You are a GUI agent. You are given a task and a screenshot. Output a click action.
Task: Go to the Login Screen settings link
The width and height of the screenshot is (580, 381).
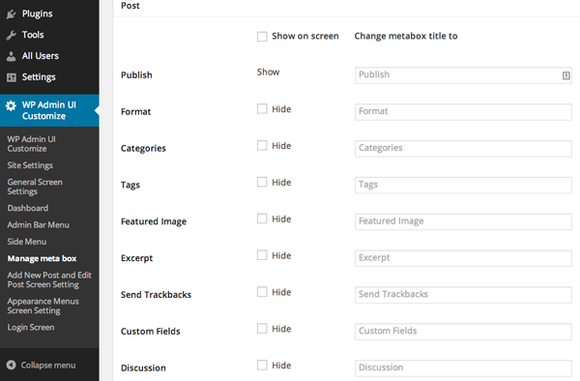pos(31,328)
